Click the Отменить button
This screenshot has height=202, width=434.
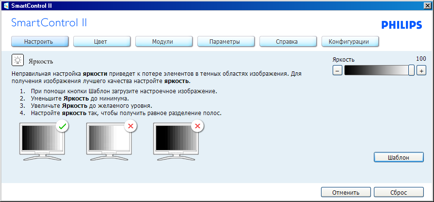click(x=346, y=192)
